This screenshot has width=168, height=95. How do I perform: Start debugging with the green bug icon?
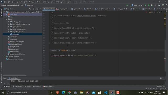149,5
